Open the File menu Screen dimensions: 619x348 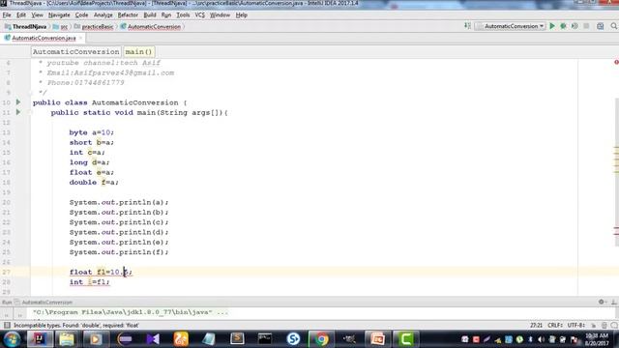coord(7,15)
